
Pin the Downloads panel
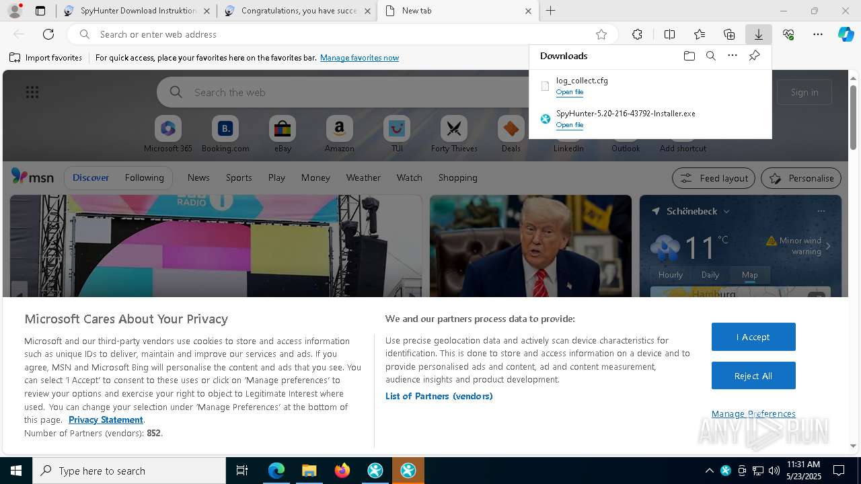[x=754, y=56]
